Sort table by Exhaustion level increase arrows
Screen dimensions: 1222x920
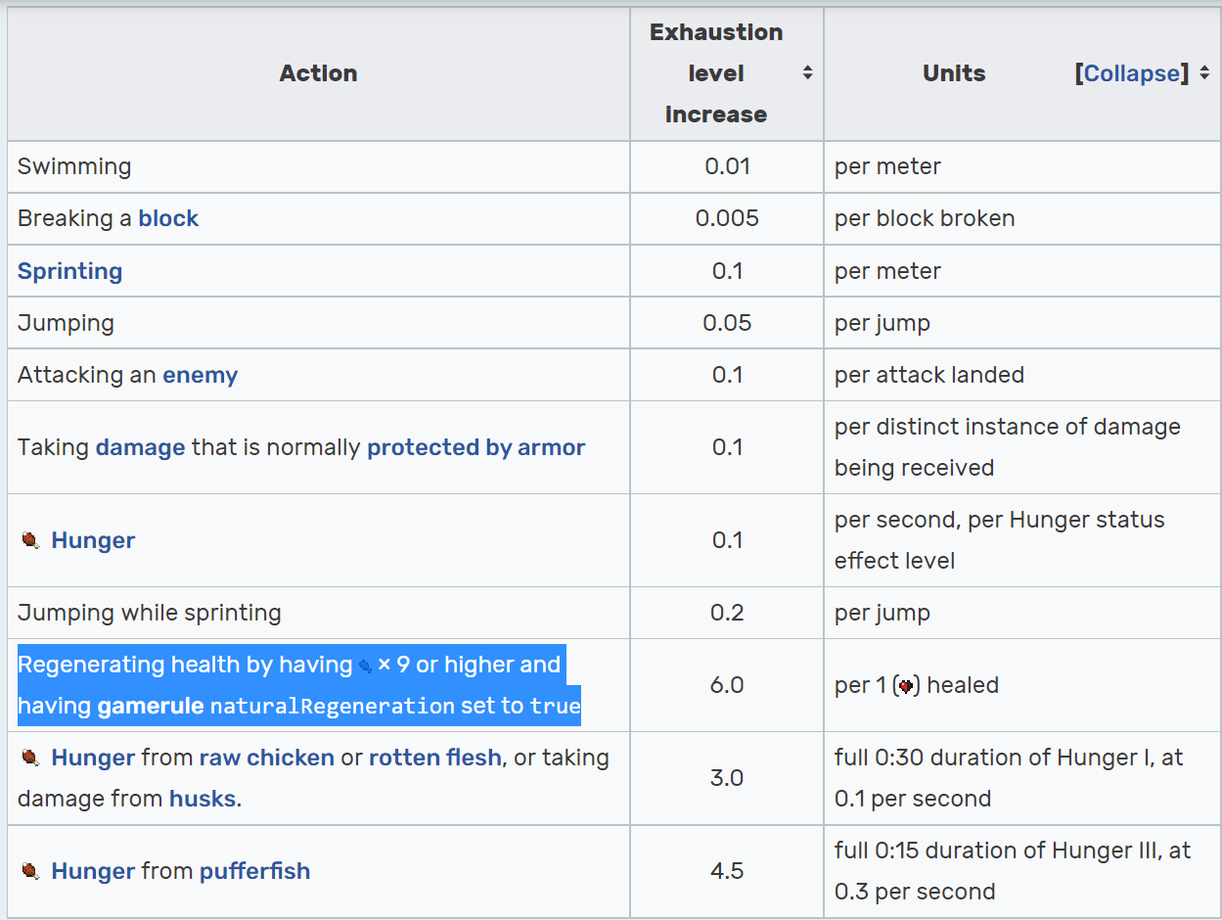tap(807, 73)
